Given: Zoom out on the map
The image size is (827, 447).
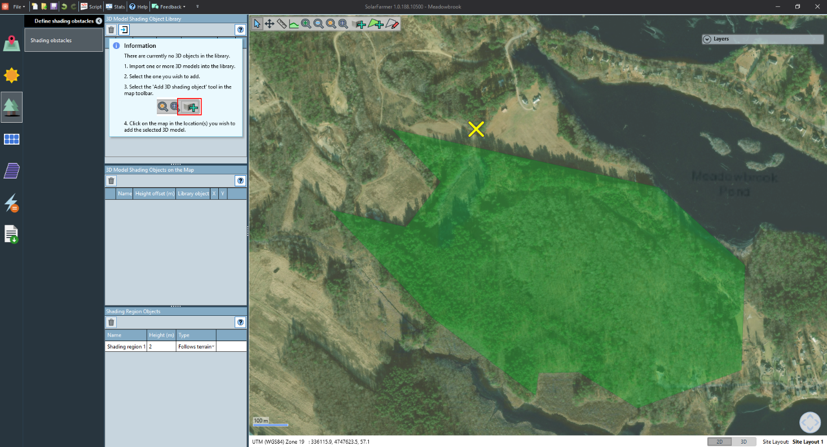Looking at the screenshot, I should coord(319,24).
